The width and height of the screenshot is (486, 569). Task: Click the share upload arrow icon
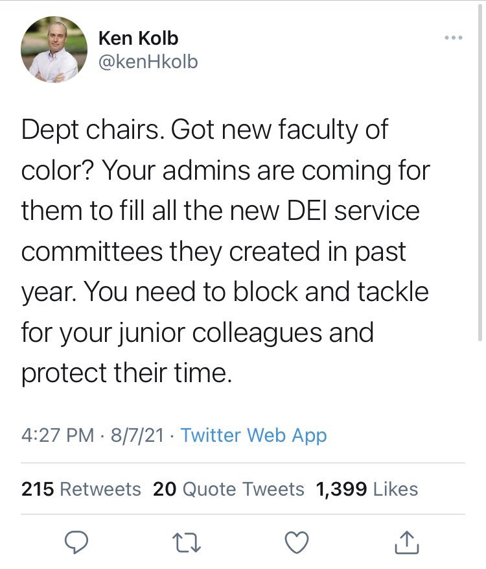pyautogui.click(x=407, y=541)
